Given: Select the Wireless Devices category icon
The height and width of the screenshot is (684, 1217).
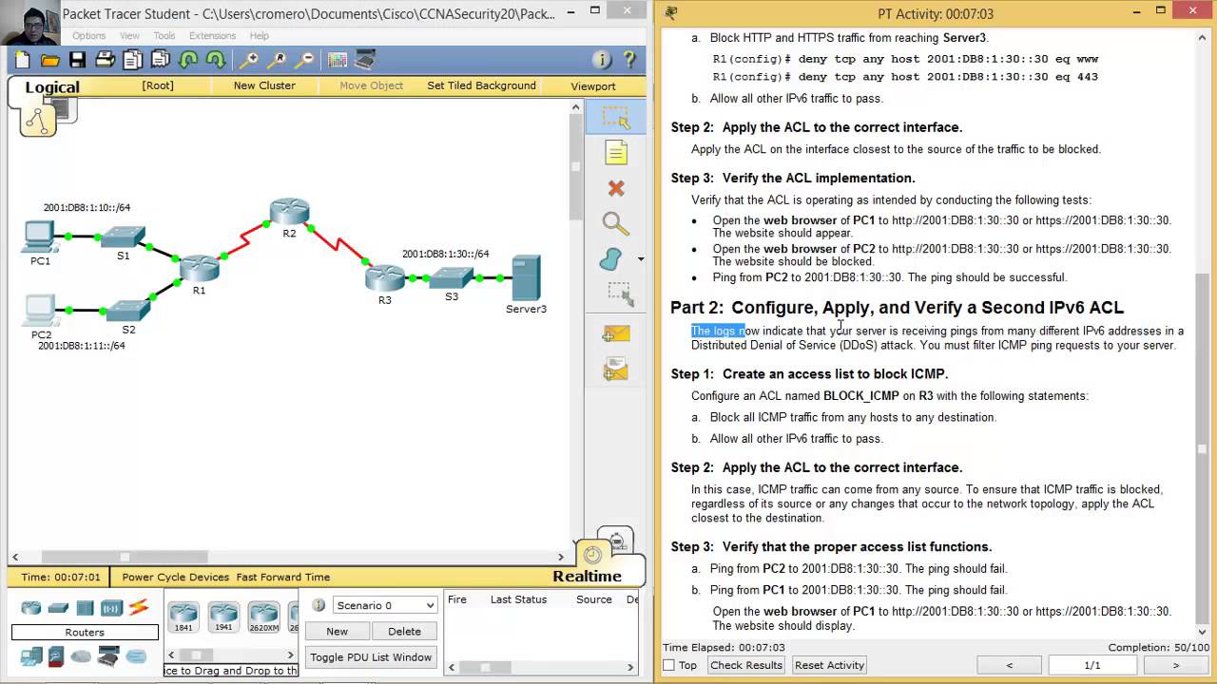Looking at the screenshot, I should pyautogui.click(x=111, y=608).
